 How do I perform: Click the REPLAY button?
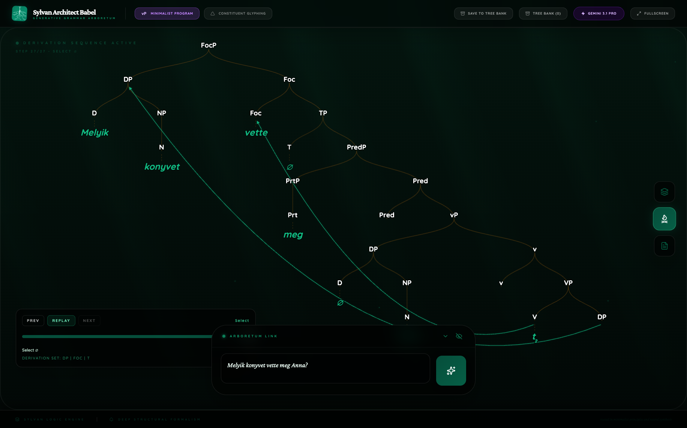[61, 321]
